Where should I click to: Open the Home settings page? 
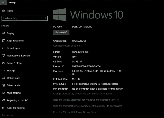[10, 11]
